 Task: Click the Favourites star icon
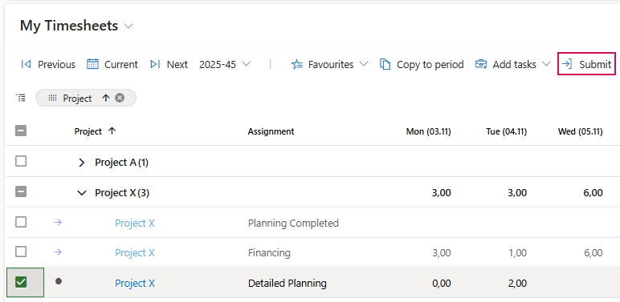pos(297,64)
